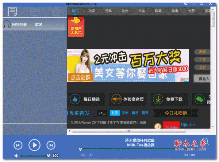This screenshot has width=219, height=162.
Task: Switch to the 榜单 tab
Action: pos(108,11)
